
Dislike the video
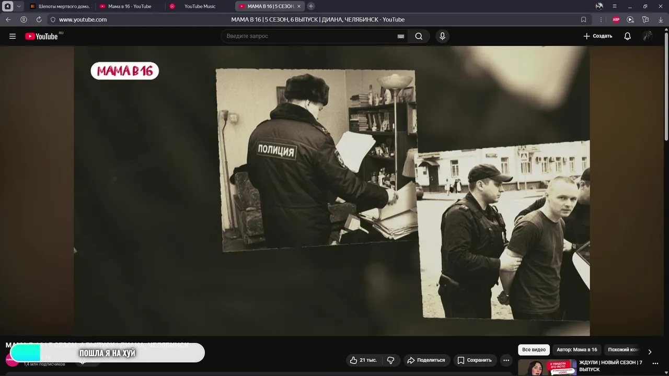tap(391, 360)
